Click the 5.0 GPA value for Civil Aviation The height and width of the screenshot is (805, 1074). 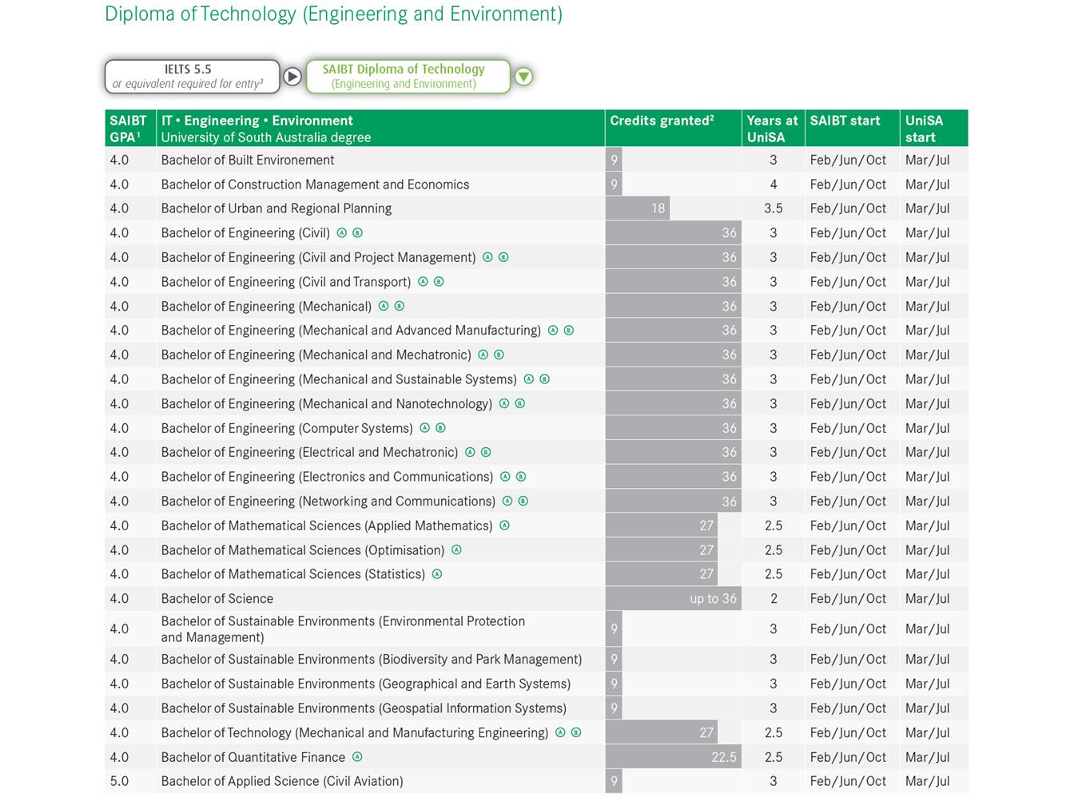coord(119,781)
